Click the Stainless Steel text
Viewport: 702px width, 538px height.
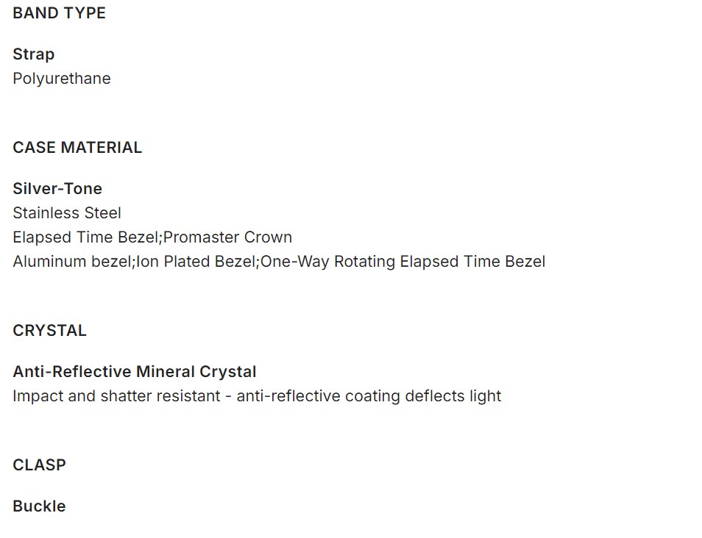click(67, 213)
